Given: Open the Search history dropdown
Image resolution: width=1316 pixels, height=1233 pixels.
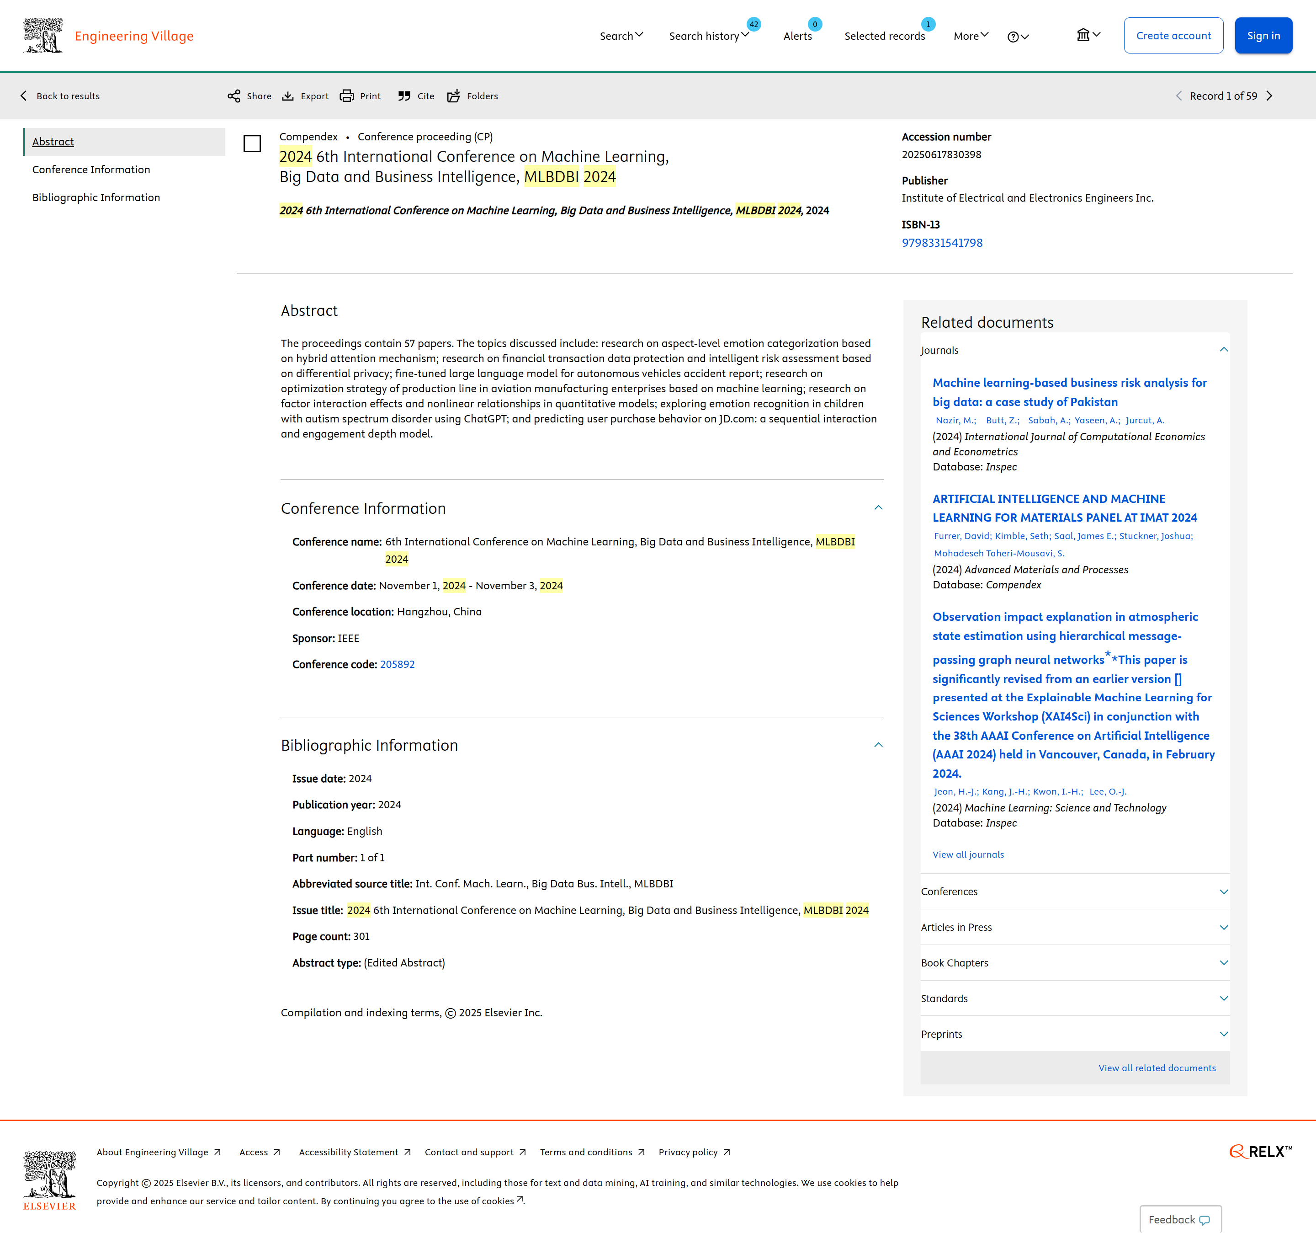Looking at the screenshot, I should click(x=709, y=36).
